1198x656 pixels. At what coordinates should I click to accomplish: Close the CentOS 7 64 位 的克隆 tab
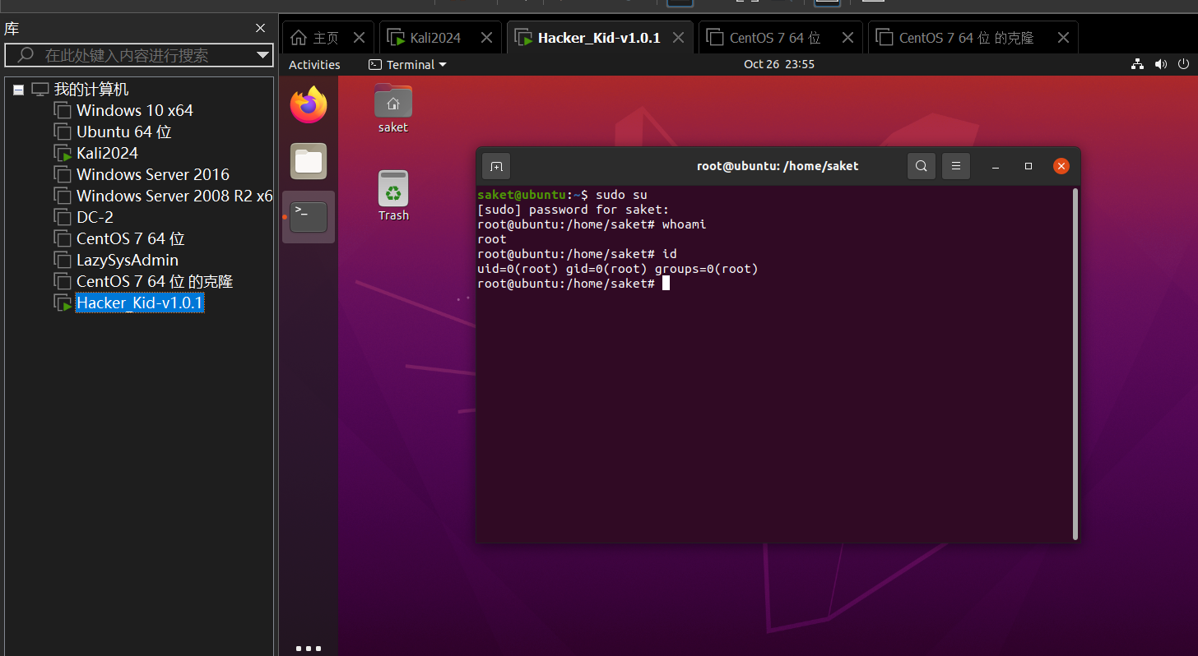(x=1063, y=38)
